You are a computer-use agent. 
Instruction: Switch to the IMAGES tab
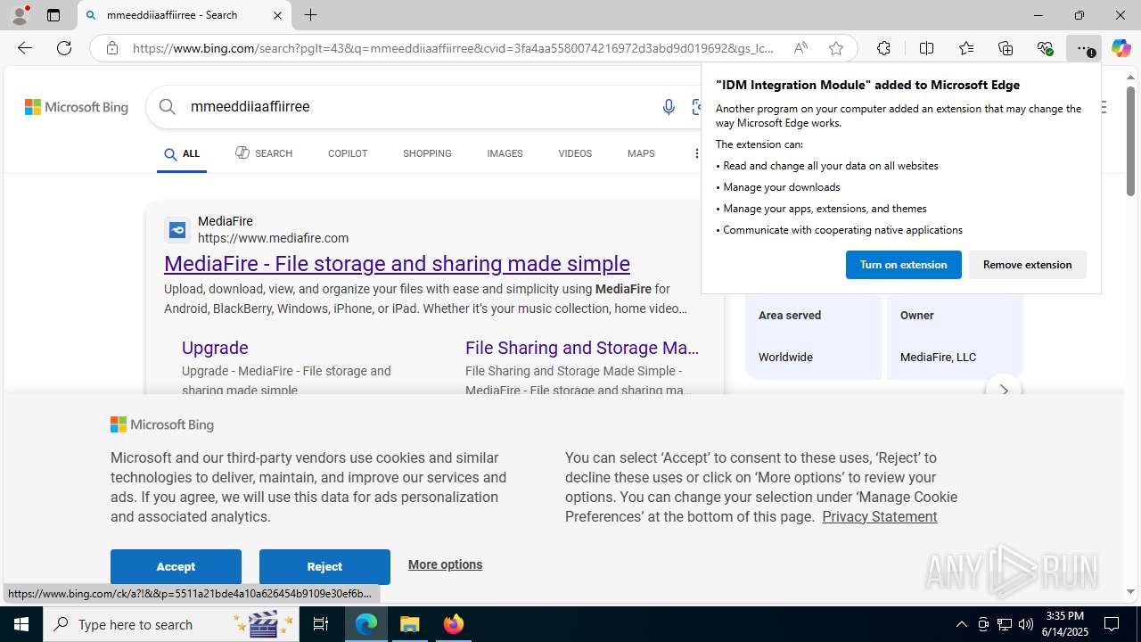(x=505, y=153)
